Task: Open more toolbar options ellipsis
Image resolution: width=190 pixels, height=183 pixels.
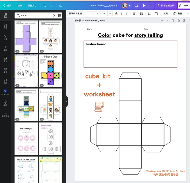Action: 188,14
